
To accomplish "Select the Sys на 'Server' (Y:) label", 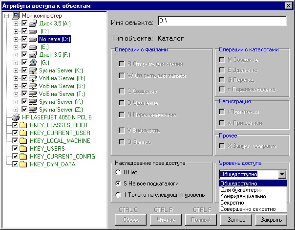I will (61, 102).
